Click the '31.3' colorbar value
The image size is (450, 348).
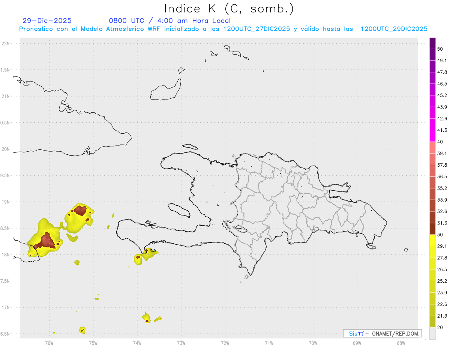pyautogui.click(x=442, y=223)
